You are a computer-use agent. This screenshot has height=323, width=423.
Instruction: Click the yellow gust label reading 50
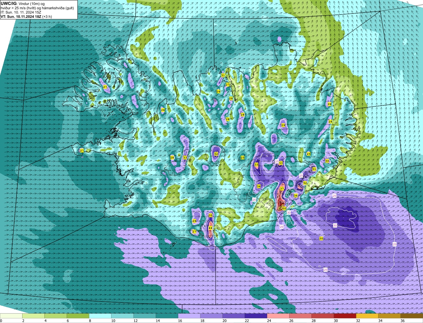[284, 209]
